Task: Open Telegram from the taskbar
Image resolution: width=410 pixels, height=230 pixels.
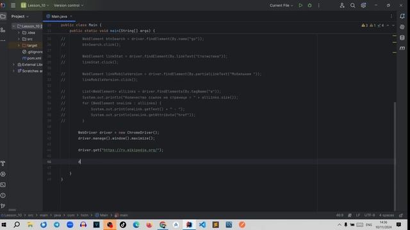Action: tap(57, 224)
